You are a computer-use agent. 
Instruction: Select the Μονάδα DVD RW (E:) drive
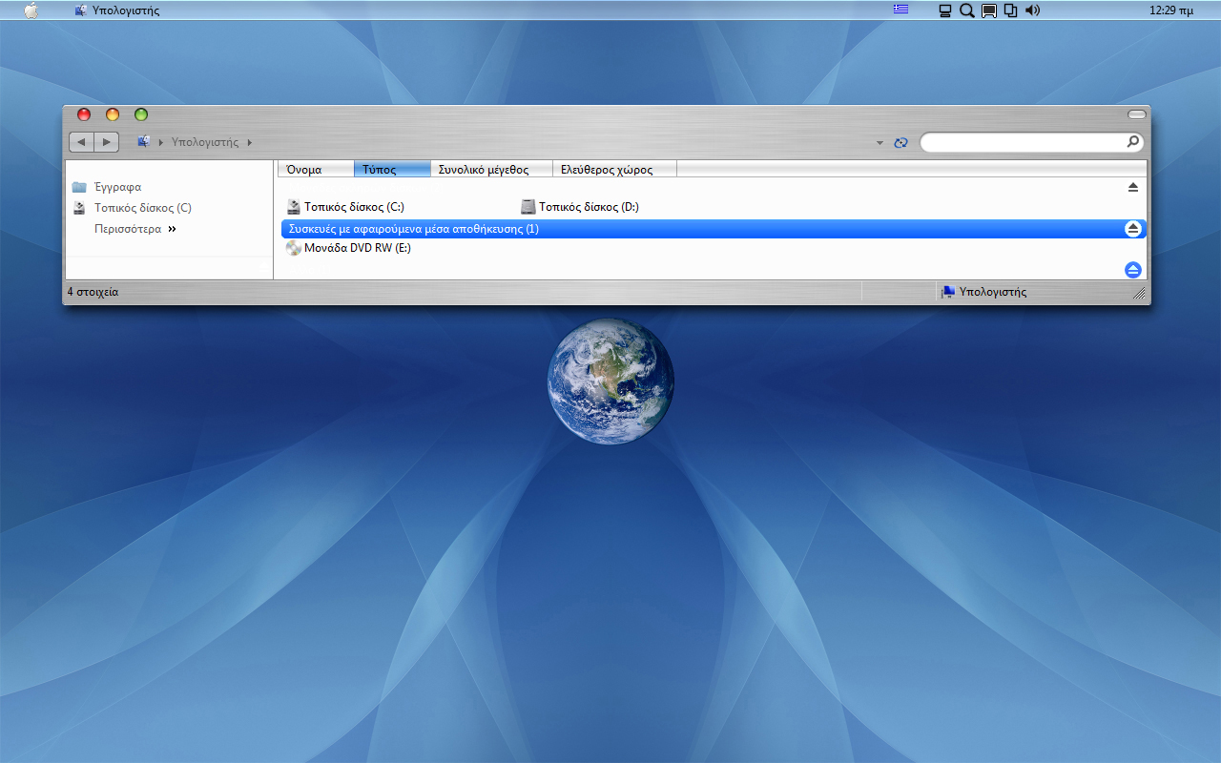(x=348, y=248)
